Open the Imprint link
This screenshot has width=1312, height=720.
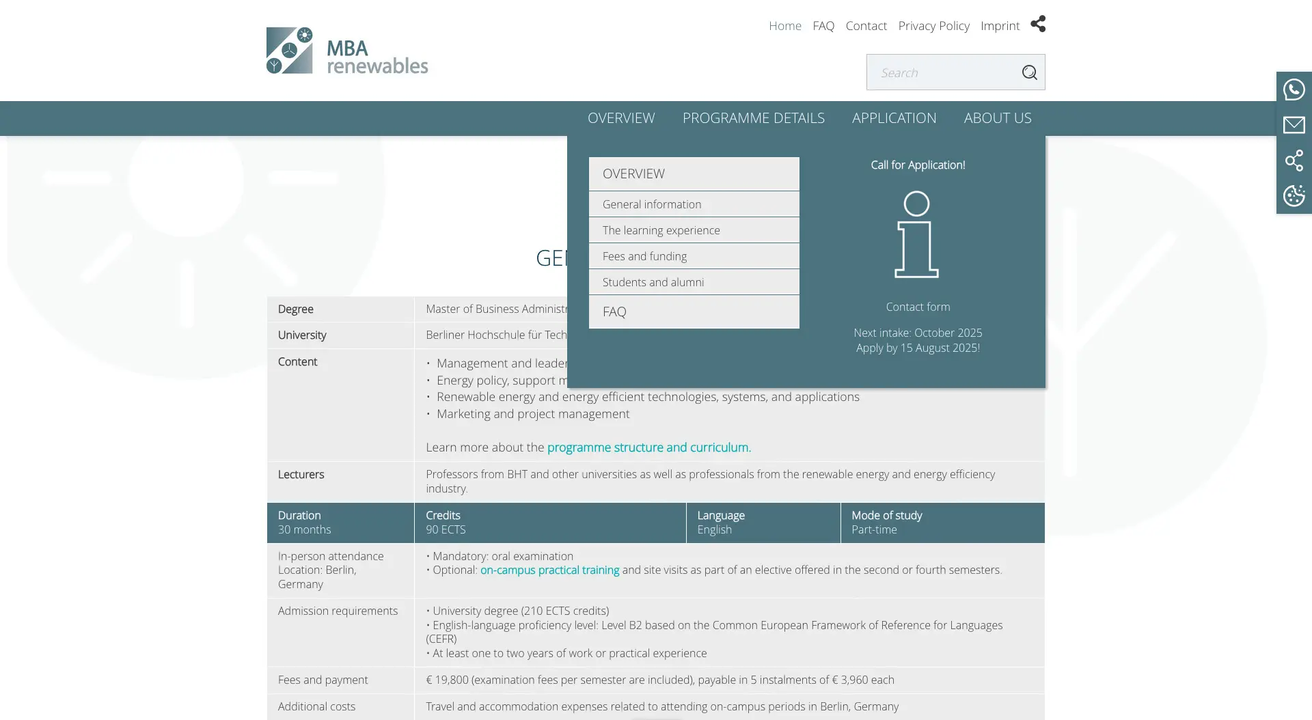tap(1000, 25)
